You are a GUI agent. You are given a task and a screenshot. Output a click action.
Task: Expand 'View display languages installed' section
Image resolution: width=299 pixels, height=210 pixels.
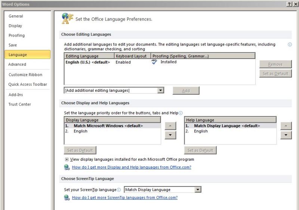(67, 160)
